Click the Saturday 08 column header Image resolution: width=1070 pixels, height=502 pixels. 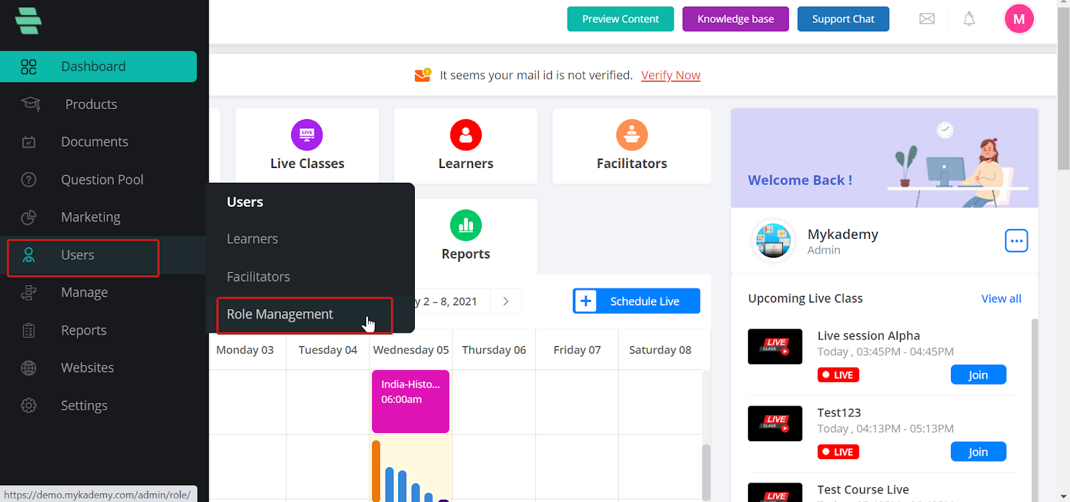pos(660,350)
